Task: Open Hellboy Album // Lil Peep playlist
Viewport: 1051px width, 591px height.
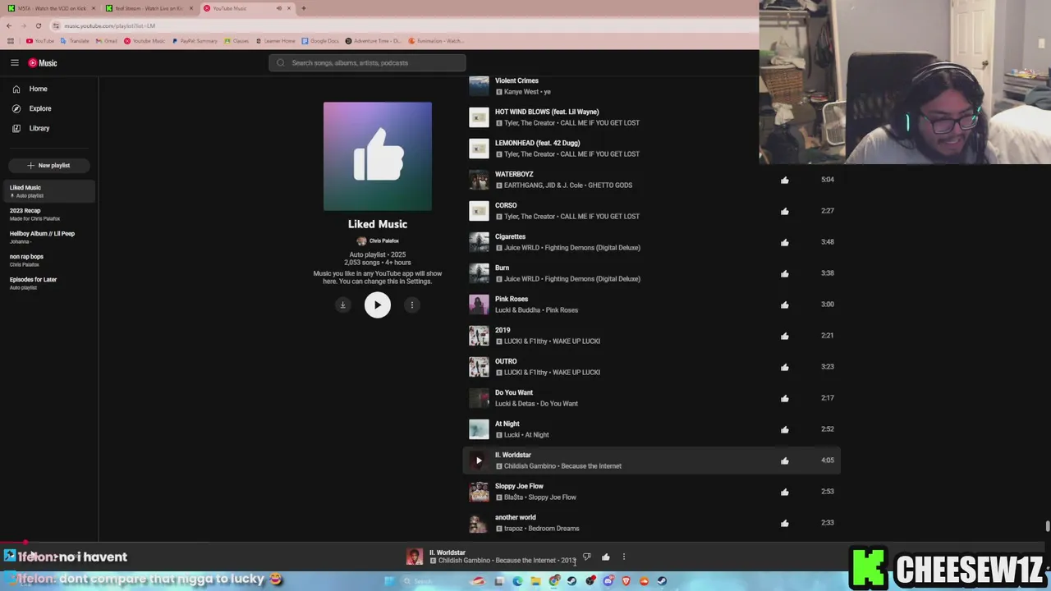Action: 48,237
